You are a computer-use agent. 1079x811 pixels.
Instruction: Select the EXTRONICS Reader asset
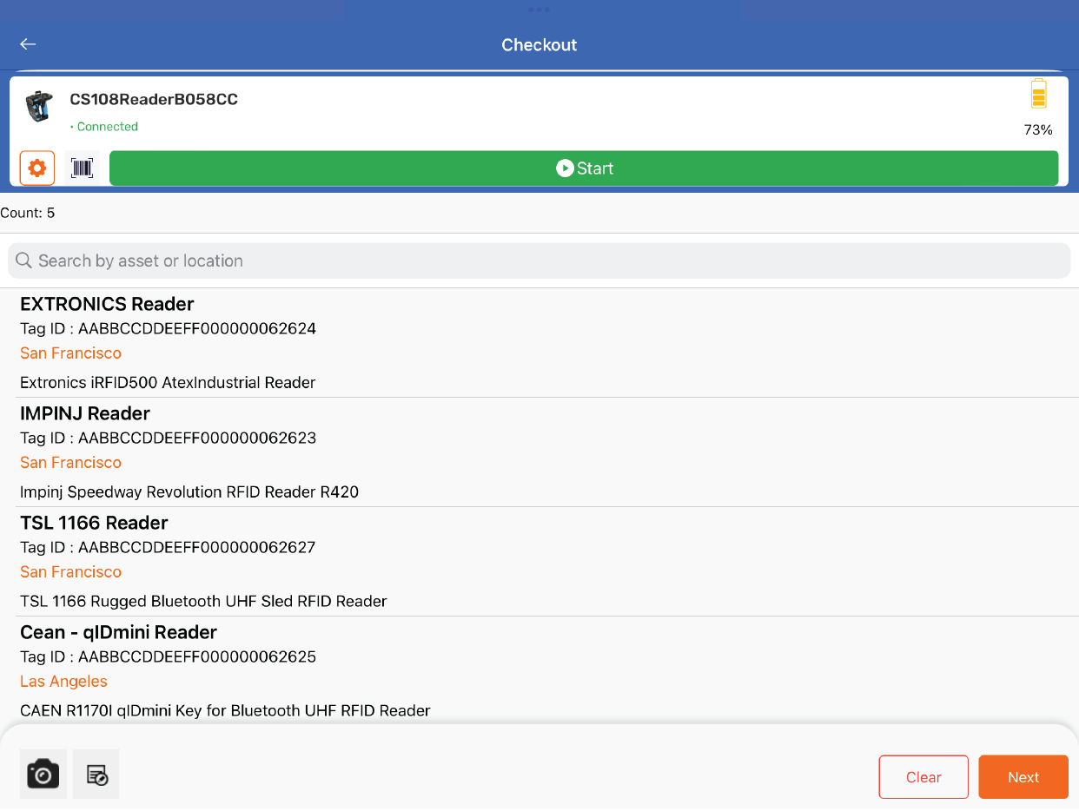pyautogui.click(x=107, y=304)
